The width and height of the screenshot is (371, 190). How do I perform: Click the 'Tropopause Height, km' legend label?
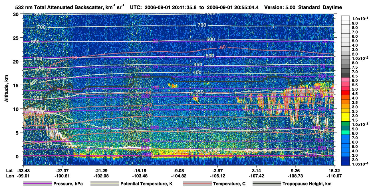[307, 184]
